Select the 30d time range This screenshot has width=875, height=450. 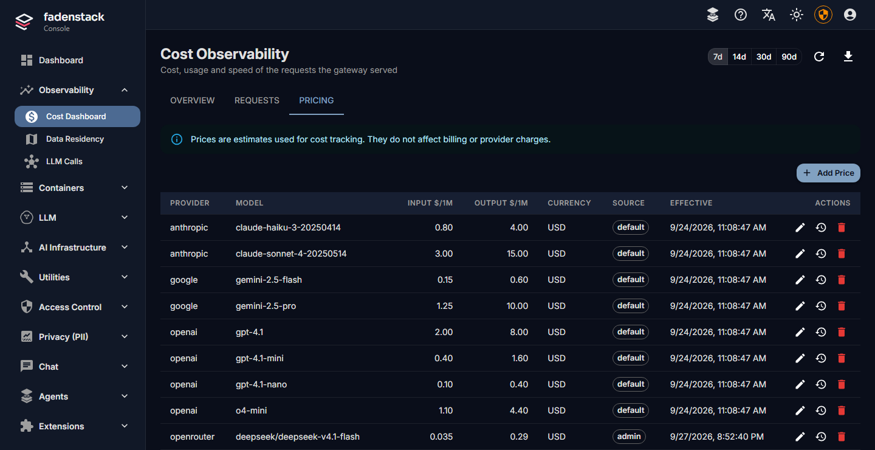(764, 57)
